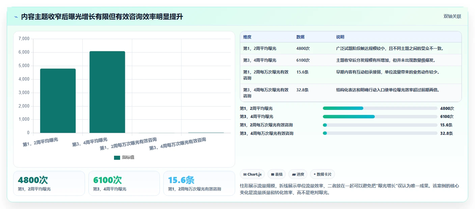Select table row 第1，2周平均曝光
The width and height of the screenshot is (475, 209).
[351, 49]
